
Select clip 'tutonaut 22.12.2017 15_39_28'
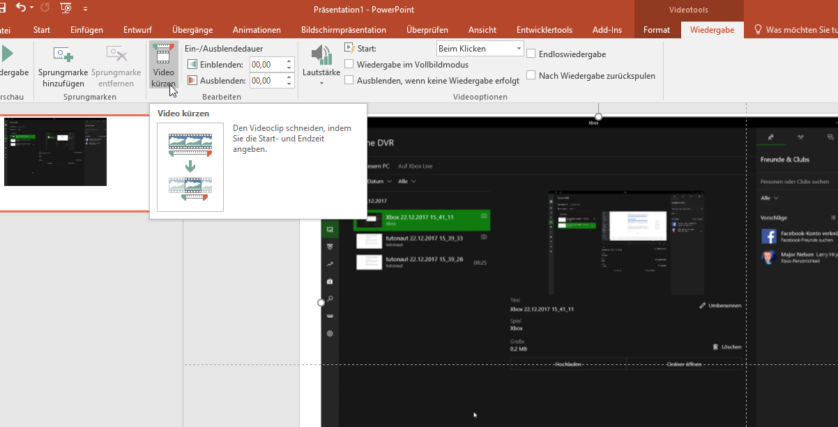coord(421,262)
